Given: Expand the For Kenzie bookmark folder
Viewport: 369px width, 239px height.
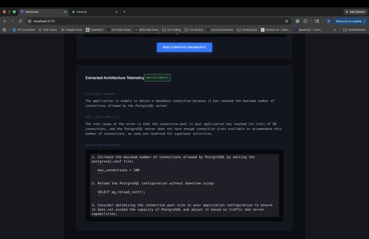Looking at the screenshot, I should click(194, 30).
